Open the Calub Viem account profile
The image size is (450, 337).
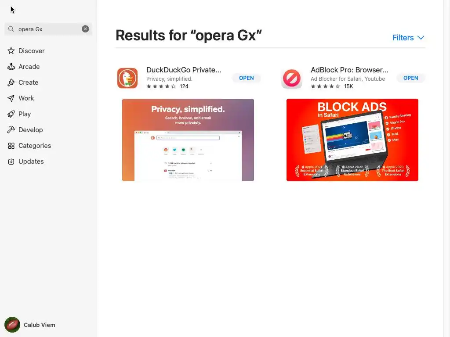30,325
